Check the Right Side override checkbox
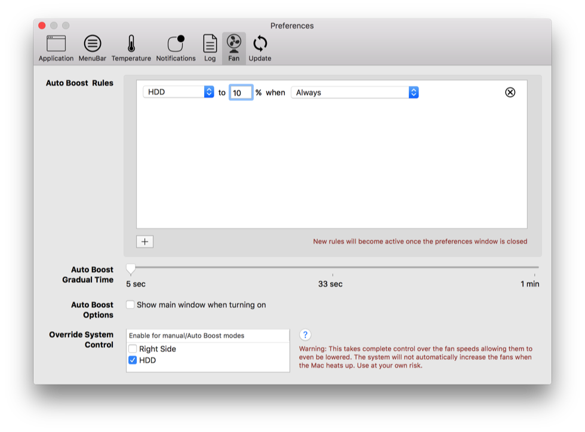Viewport: 585px width, 432px height. tap(133, 349)
